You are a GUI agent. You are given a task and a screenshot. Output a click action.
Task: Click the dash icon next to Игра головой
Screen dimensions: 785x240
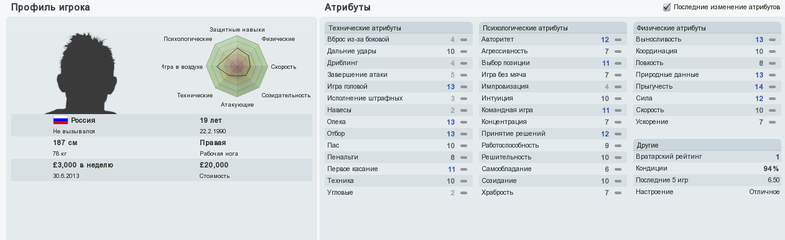[463, 87]
